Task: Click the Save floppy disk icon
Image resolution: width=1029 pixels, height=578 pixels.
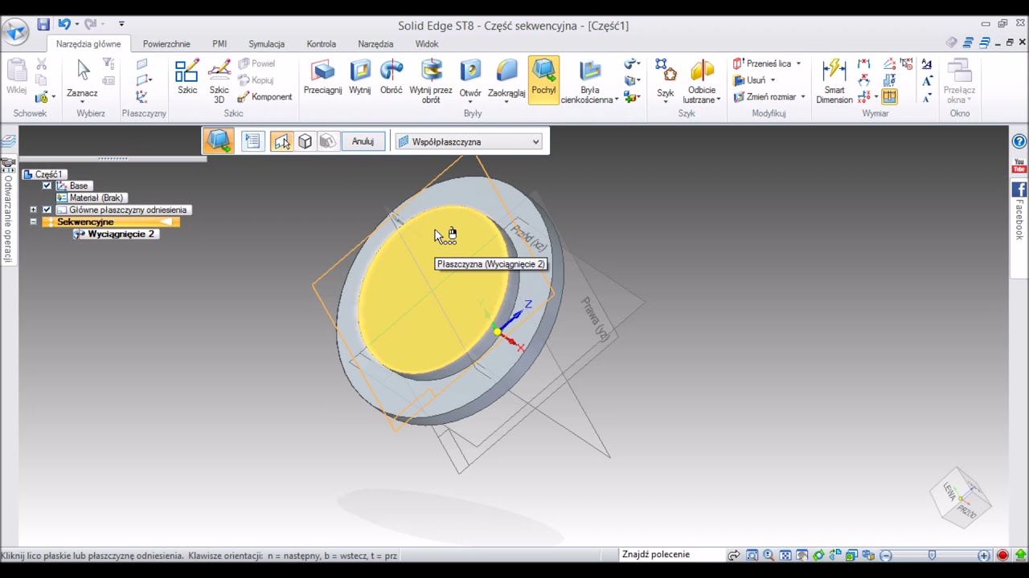Action: pyautogui.click(x=43, y=25)
